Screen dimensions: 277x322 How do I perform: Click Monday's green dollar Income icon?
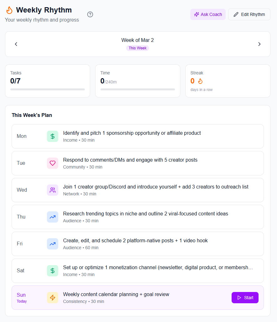tap(53, 136)
